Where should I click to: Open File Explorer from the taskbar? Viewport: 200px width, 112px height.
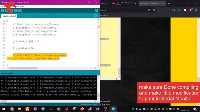point(19,109)
